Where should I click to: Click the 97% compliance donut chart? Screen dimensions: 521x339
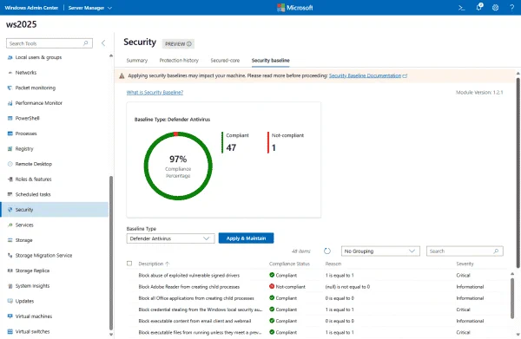coord(178,166)
